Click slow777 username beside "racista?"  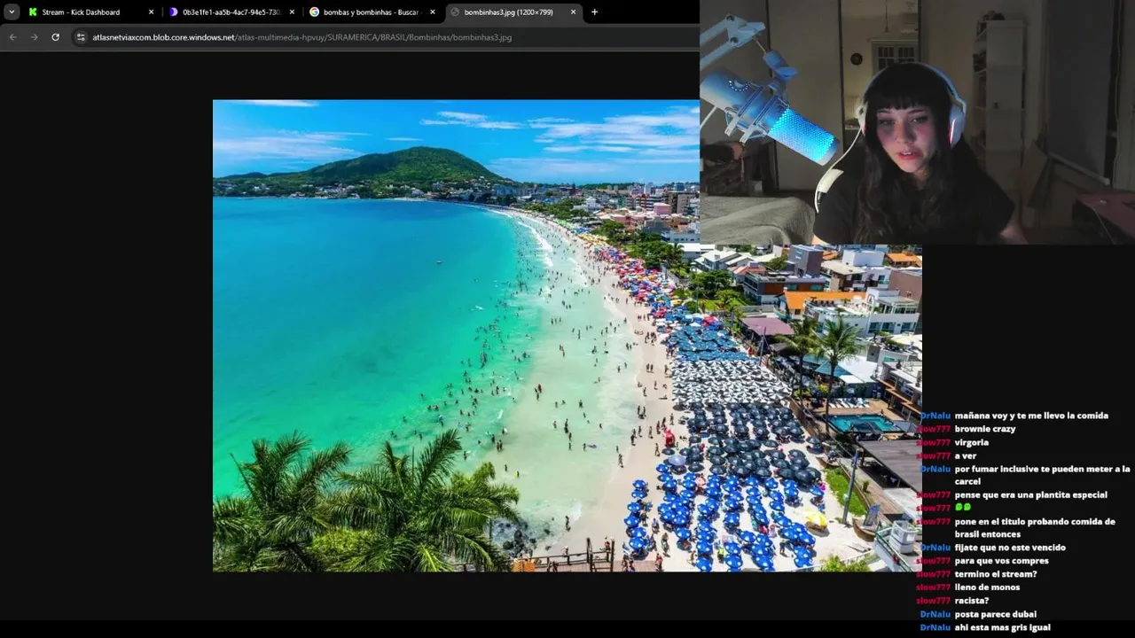[x=934, y=601]
